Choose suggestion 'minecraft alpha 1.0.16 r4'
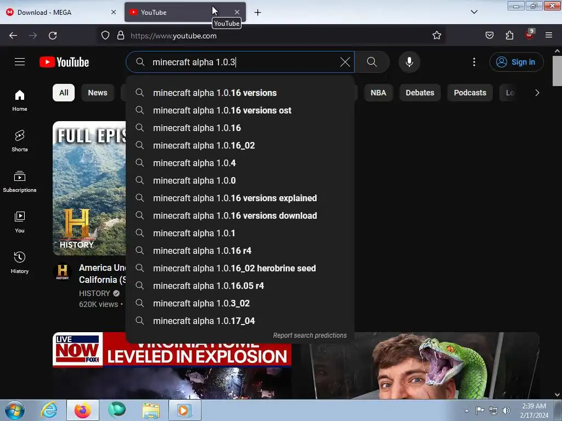 tap(240, 251)
